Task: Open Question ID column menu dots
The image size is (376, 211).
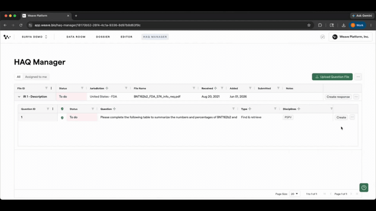Action: 53,109
